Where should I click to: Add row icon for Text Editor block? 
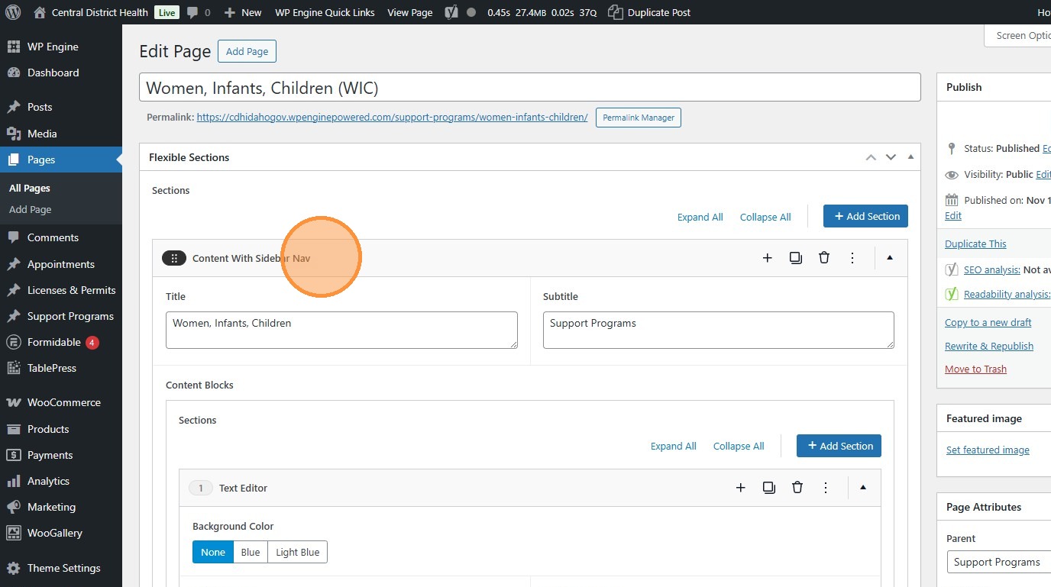click(741, 488)
